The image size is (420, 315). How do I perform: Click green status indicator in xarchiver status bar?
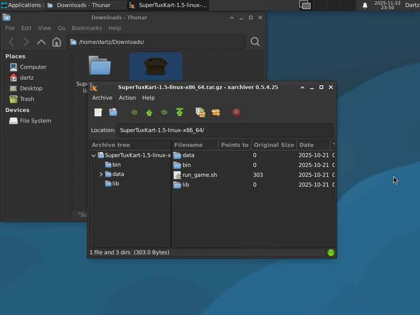click(x=331, y=253)
